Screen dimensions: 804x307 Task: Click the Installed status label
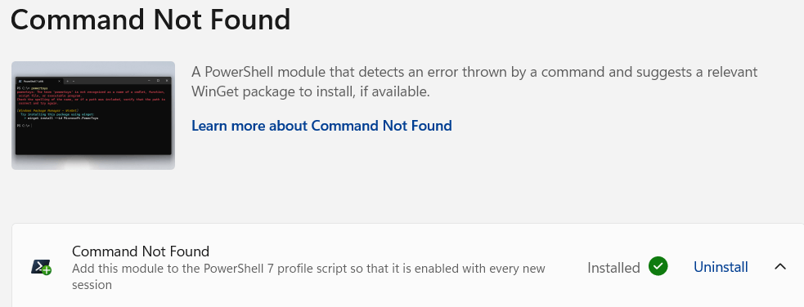(613, 268)
